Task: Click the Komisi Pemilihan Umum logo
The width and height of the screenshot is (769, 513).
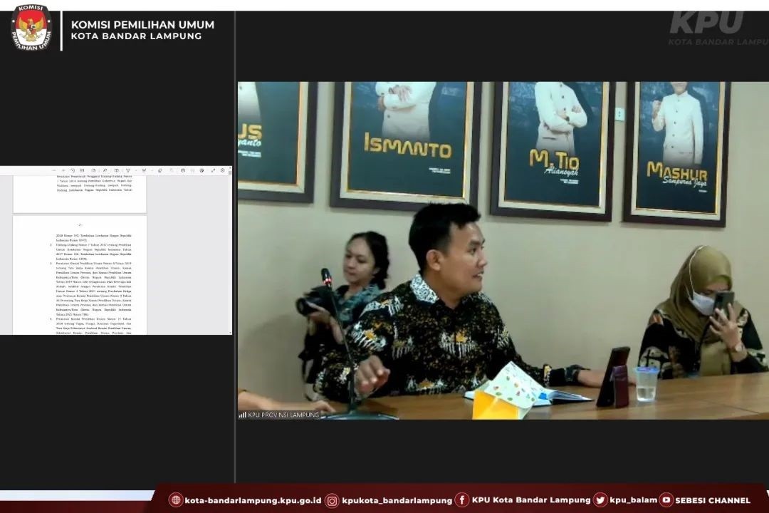Action: 31,28
